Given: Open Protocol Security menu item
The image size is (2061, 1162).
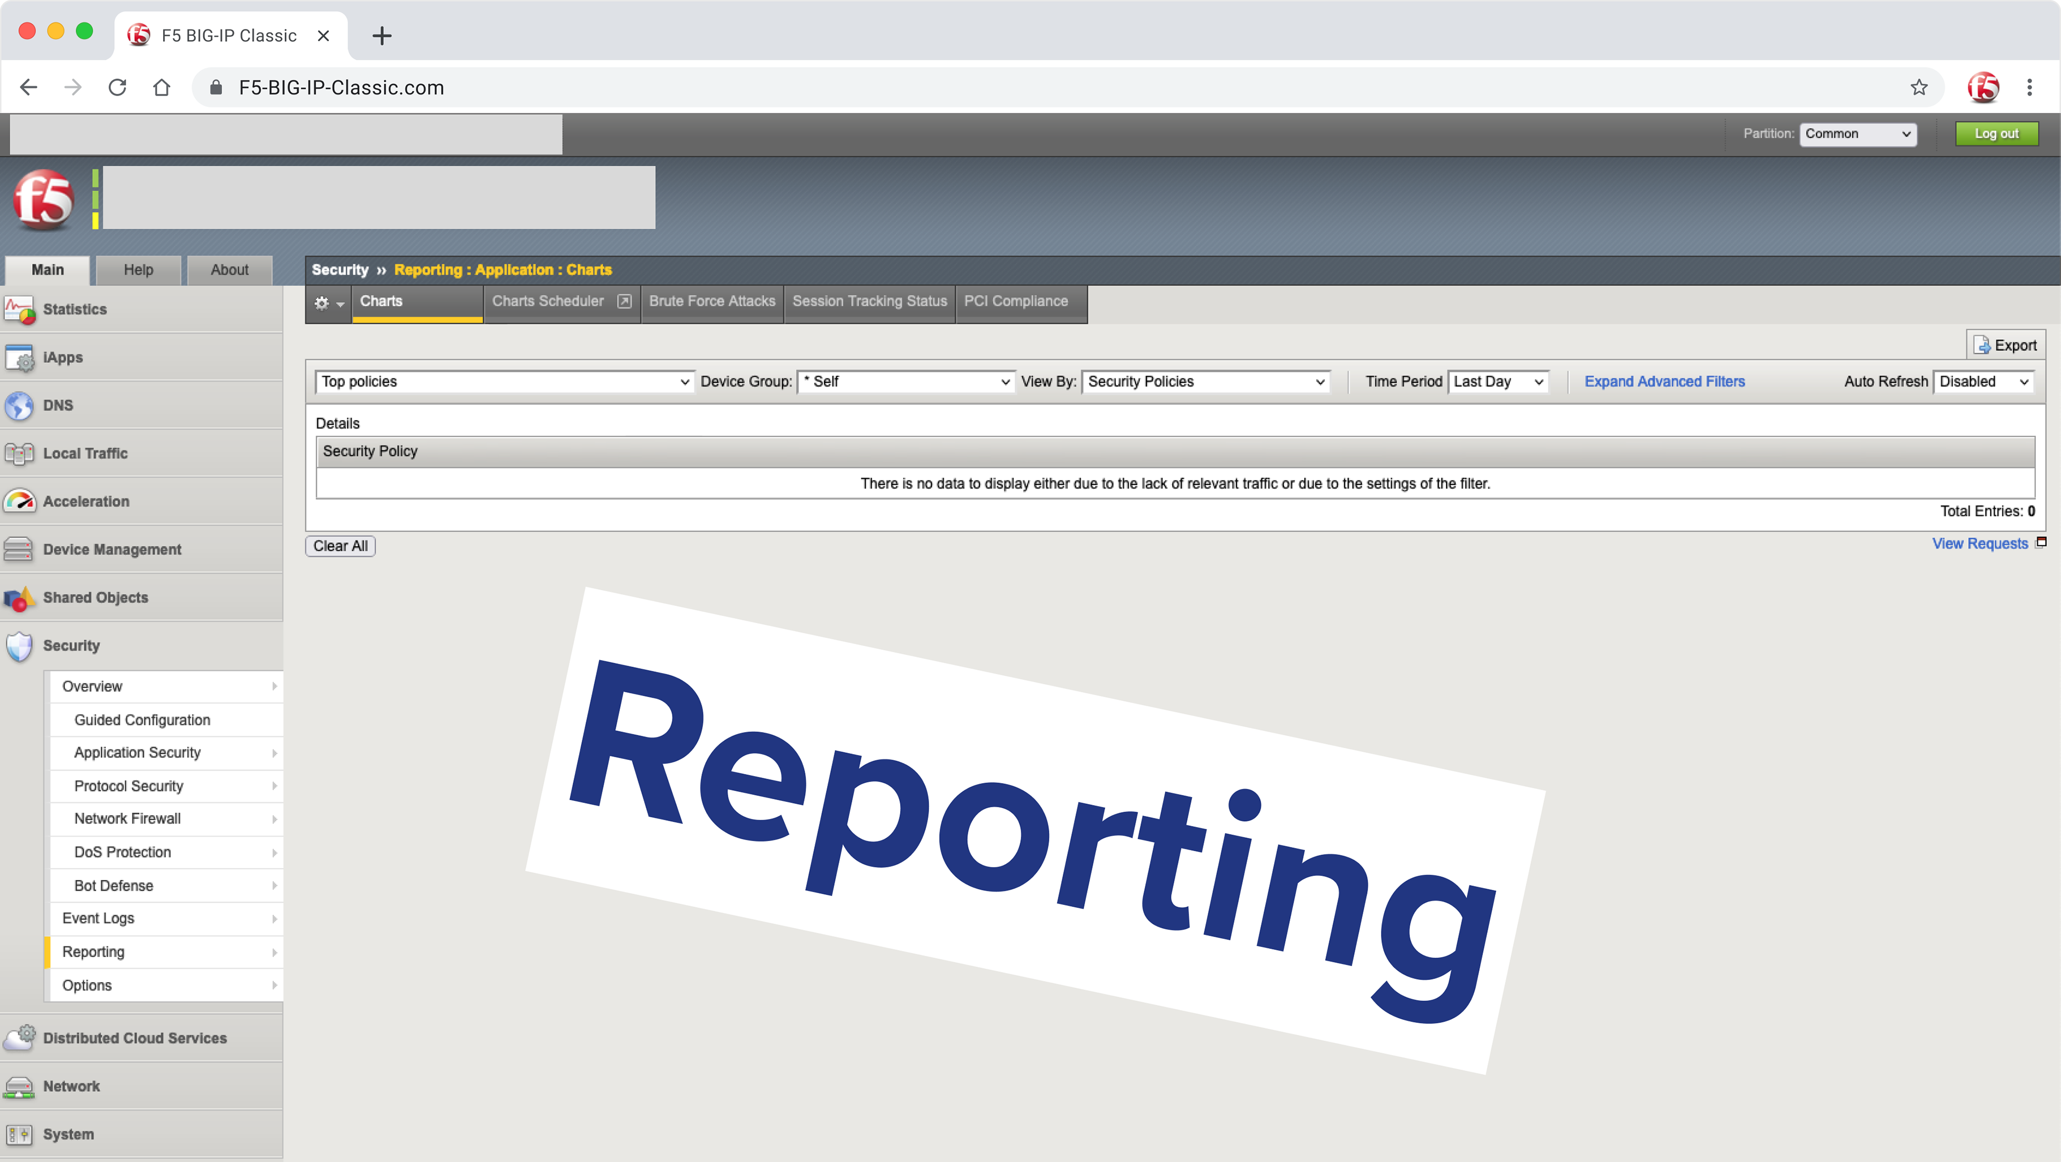Looking at the screenshot, I should tap(166, 786).
